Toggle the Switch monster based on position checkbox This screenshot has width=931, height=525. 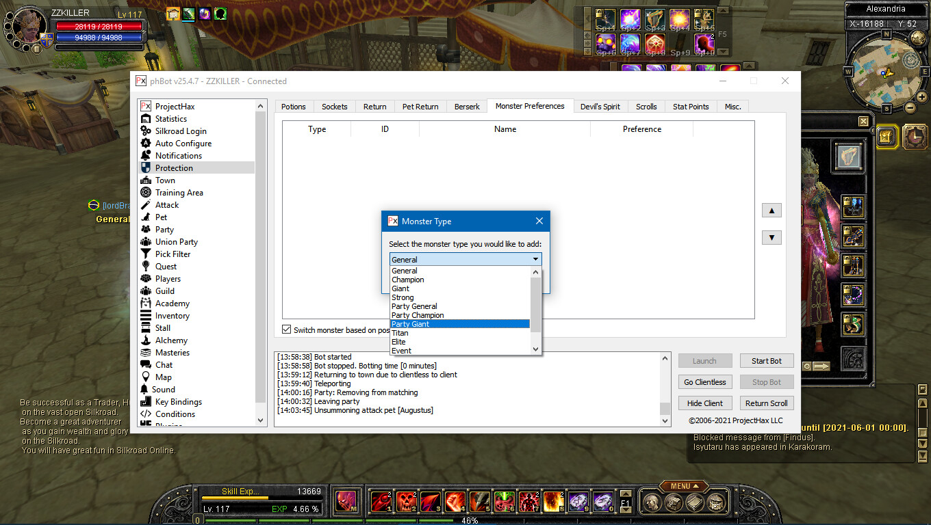tap(287, 329)
